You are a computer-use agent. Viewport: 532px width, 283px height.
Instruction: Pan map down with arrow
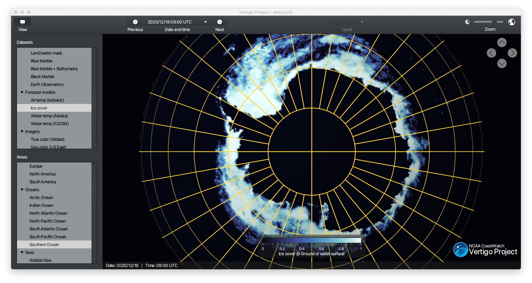[502, 63]
